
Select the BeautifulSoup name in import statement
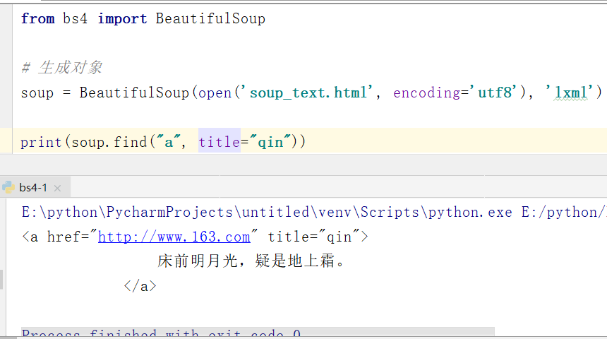point(210,18)
